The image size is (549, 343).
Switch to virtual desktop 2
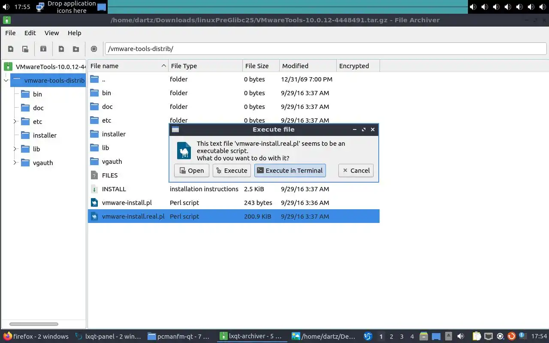point(392,337)
